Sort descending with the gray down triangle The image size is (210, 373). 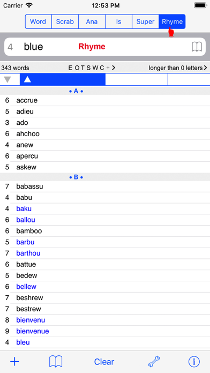point(7,79)
